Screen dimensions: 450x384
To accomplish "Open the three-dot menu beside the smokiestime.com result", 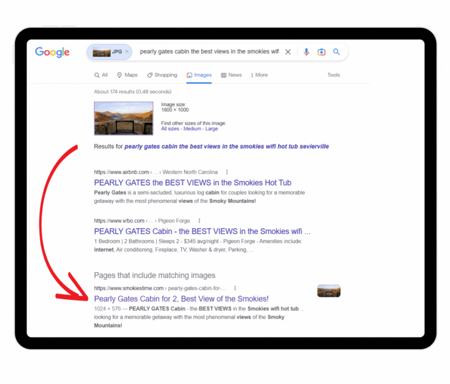I will (x=235, y=288).
